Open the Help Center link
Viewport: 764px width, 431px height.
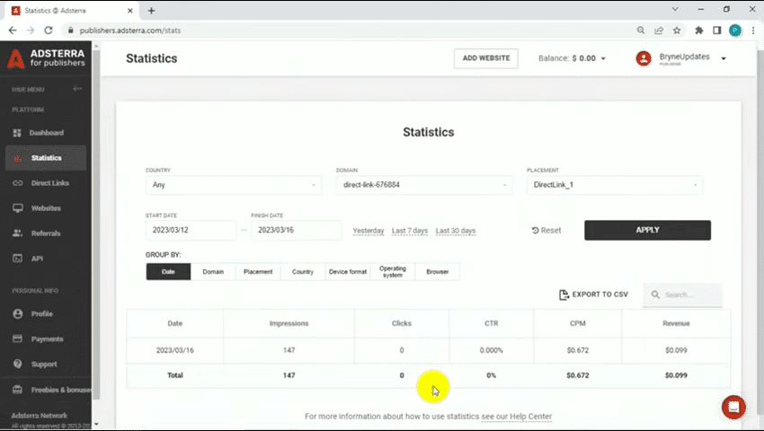click(x=517, y=417)
